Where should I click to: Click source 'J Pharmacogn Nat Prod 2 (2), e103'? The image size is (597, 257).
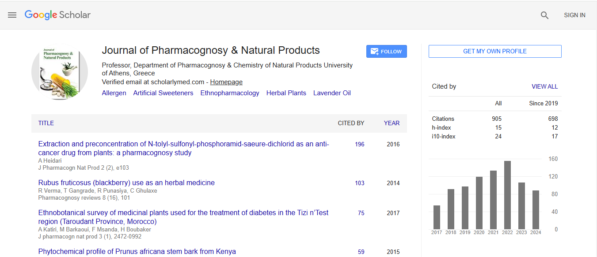click(84, 168)
